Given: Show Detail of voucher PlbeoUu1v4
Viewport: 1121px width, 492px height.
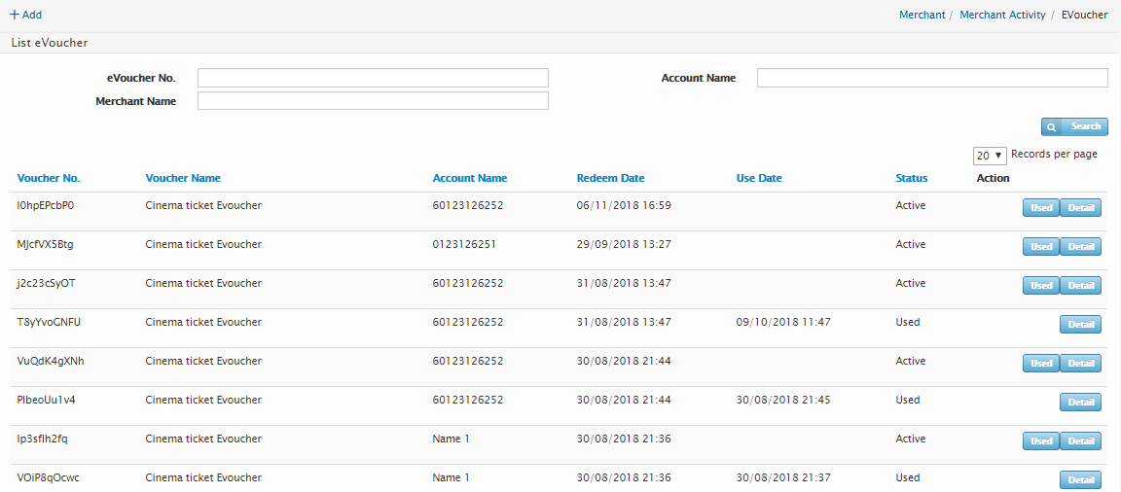Looking at the screenshot, I should click(x=1080, y=402).
